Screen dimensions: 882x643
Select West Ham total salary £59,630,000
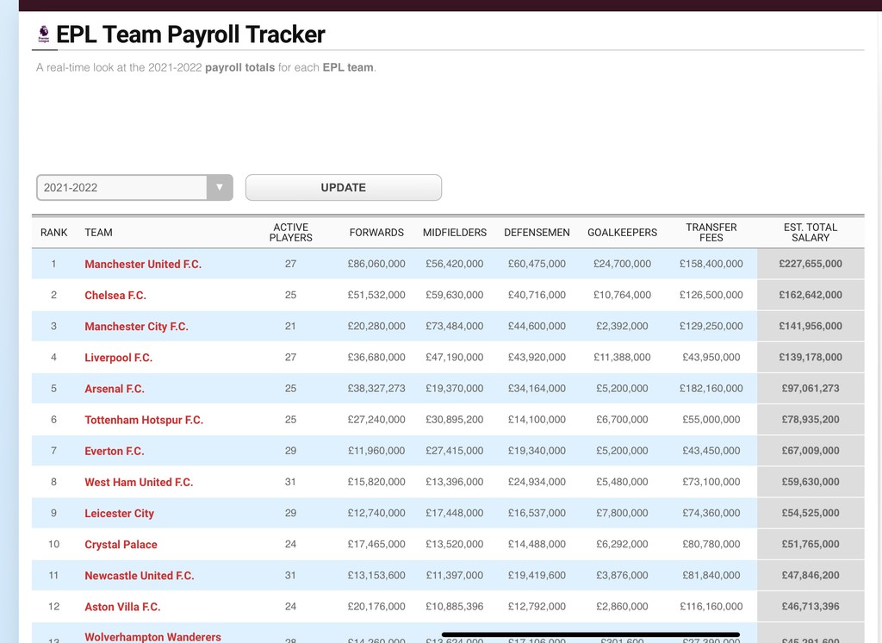click(x=811, y=482)
